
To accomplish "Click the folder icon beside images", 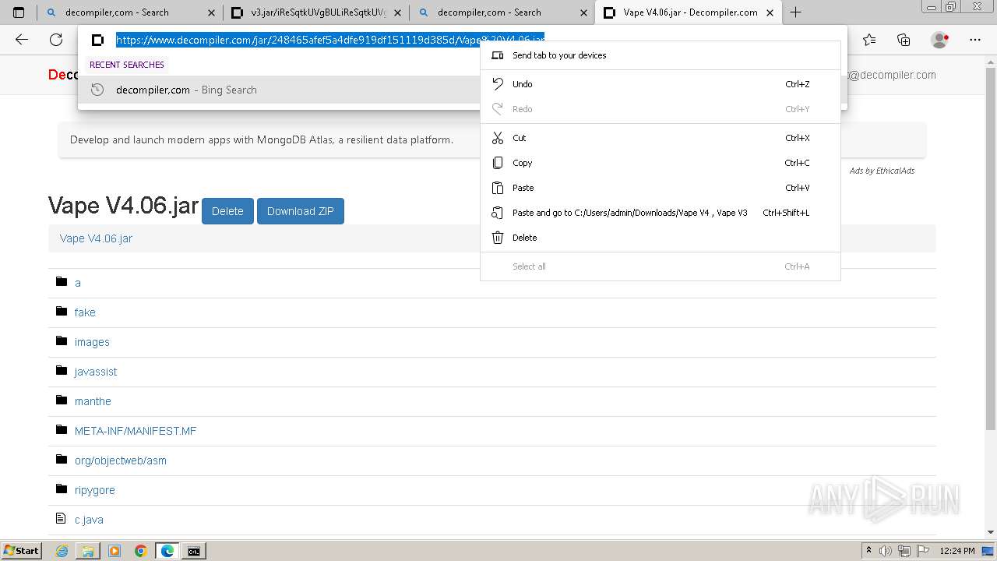I will click(62, 340).
